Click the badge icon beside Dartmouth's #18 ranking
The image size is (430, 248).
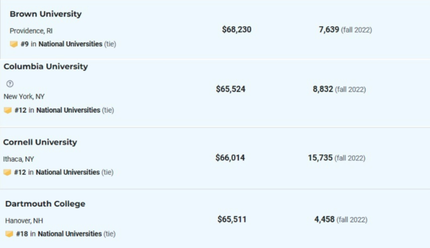pos(9,234)
